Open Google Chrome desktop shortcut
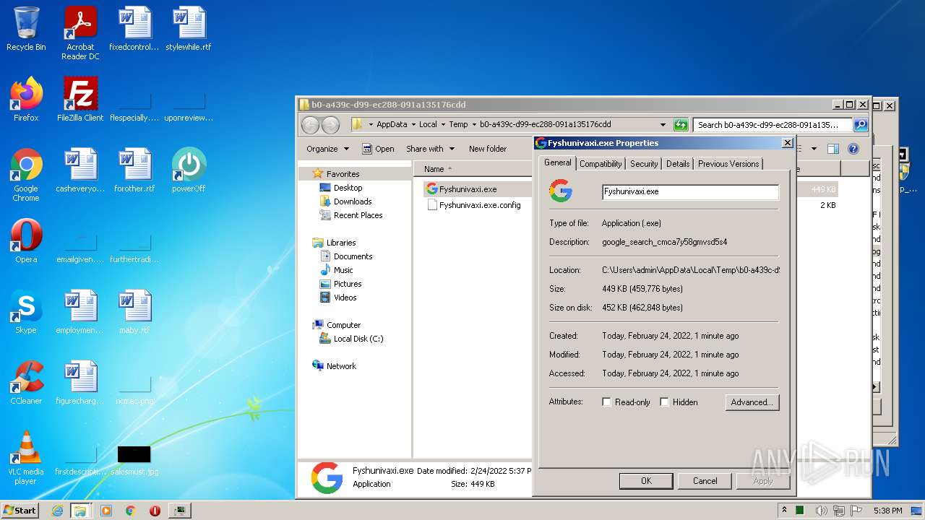Screen dimensions: 925x520 26,175
